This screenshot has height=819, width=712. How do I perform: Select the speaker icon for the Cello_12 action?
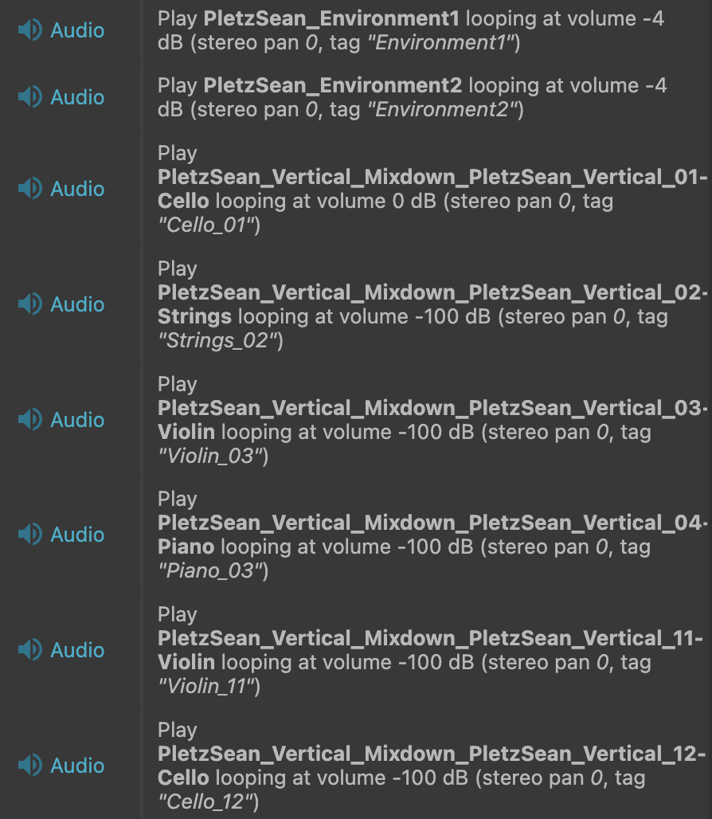29,766
